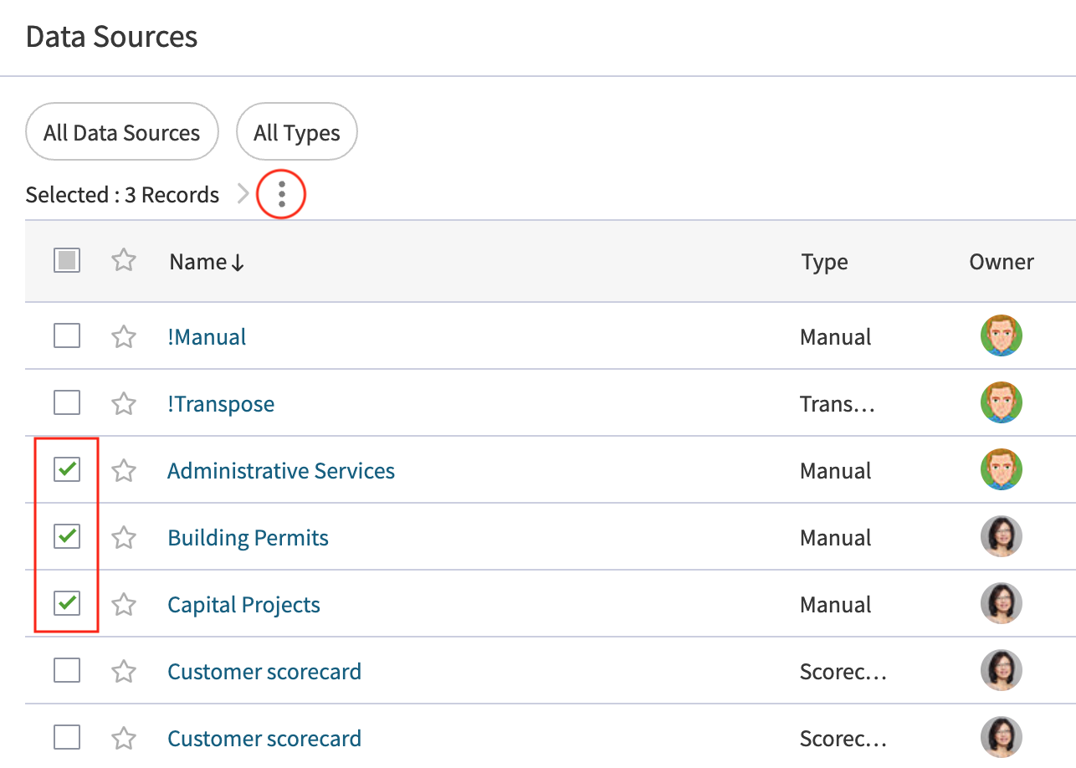Favorite Administrative Services via its star
The height and width of the screenshot is (768, 1076).
point(124,469)
